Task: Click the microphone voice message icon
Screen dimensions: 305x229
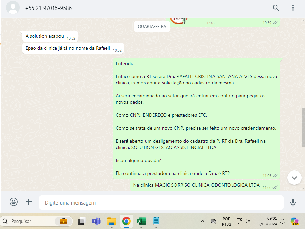Action: pos(293,202)
